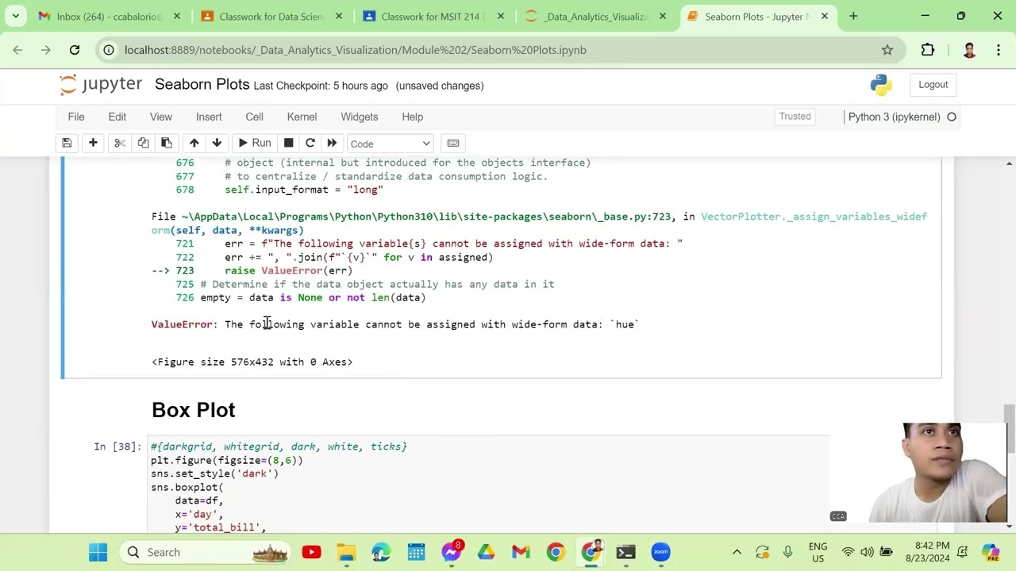1016x571 pixels.
Task: Switch to _Data_Analytics_Visualization tab
Action: coord(595,16)
